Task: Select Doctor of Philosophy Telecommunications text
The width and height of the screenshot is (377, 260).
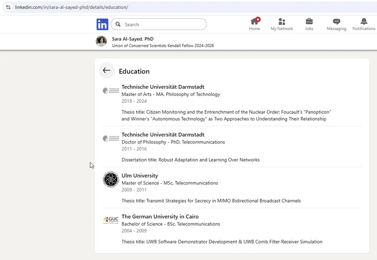Action: (173, 142)
